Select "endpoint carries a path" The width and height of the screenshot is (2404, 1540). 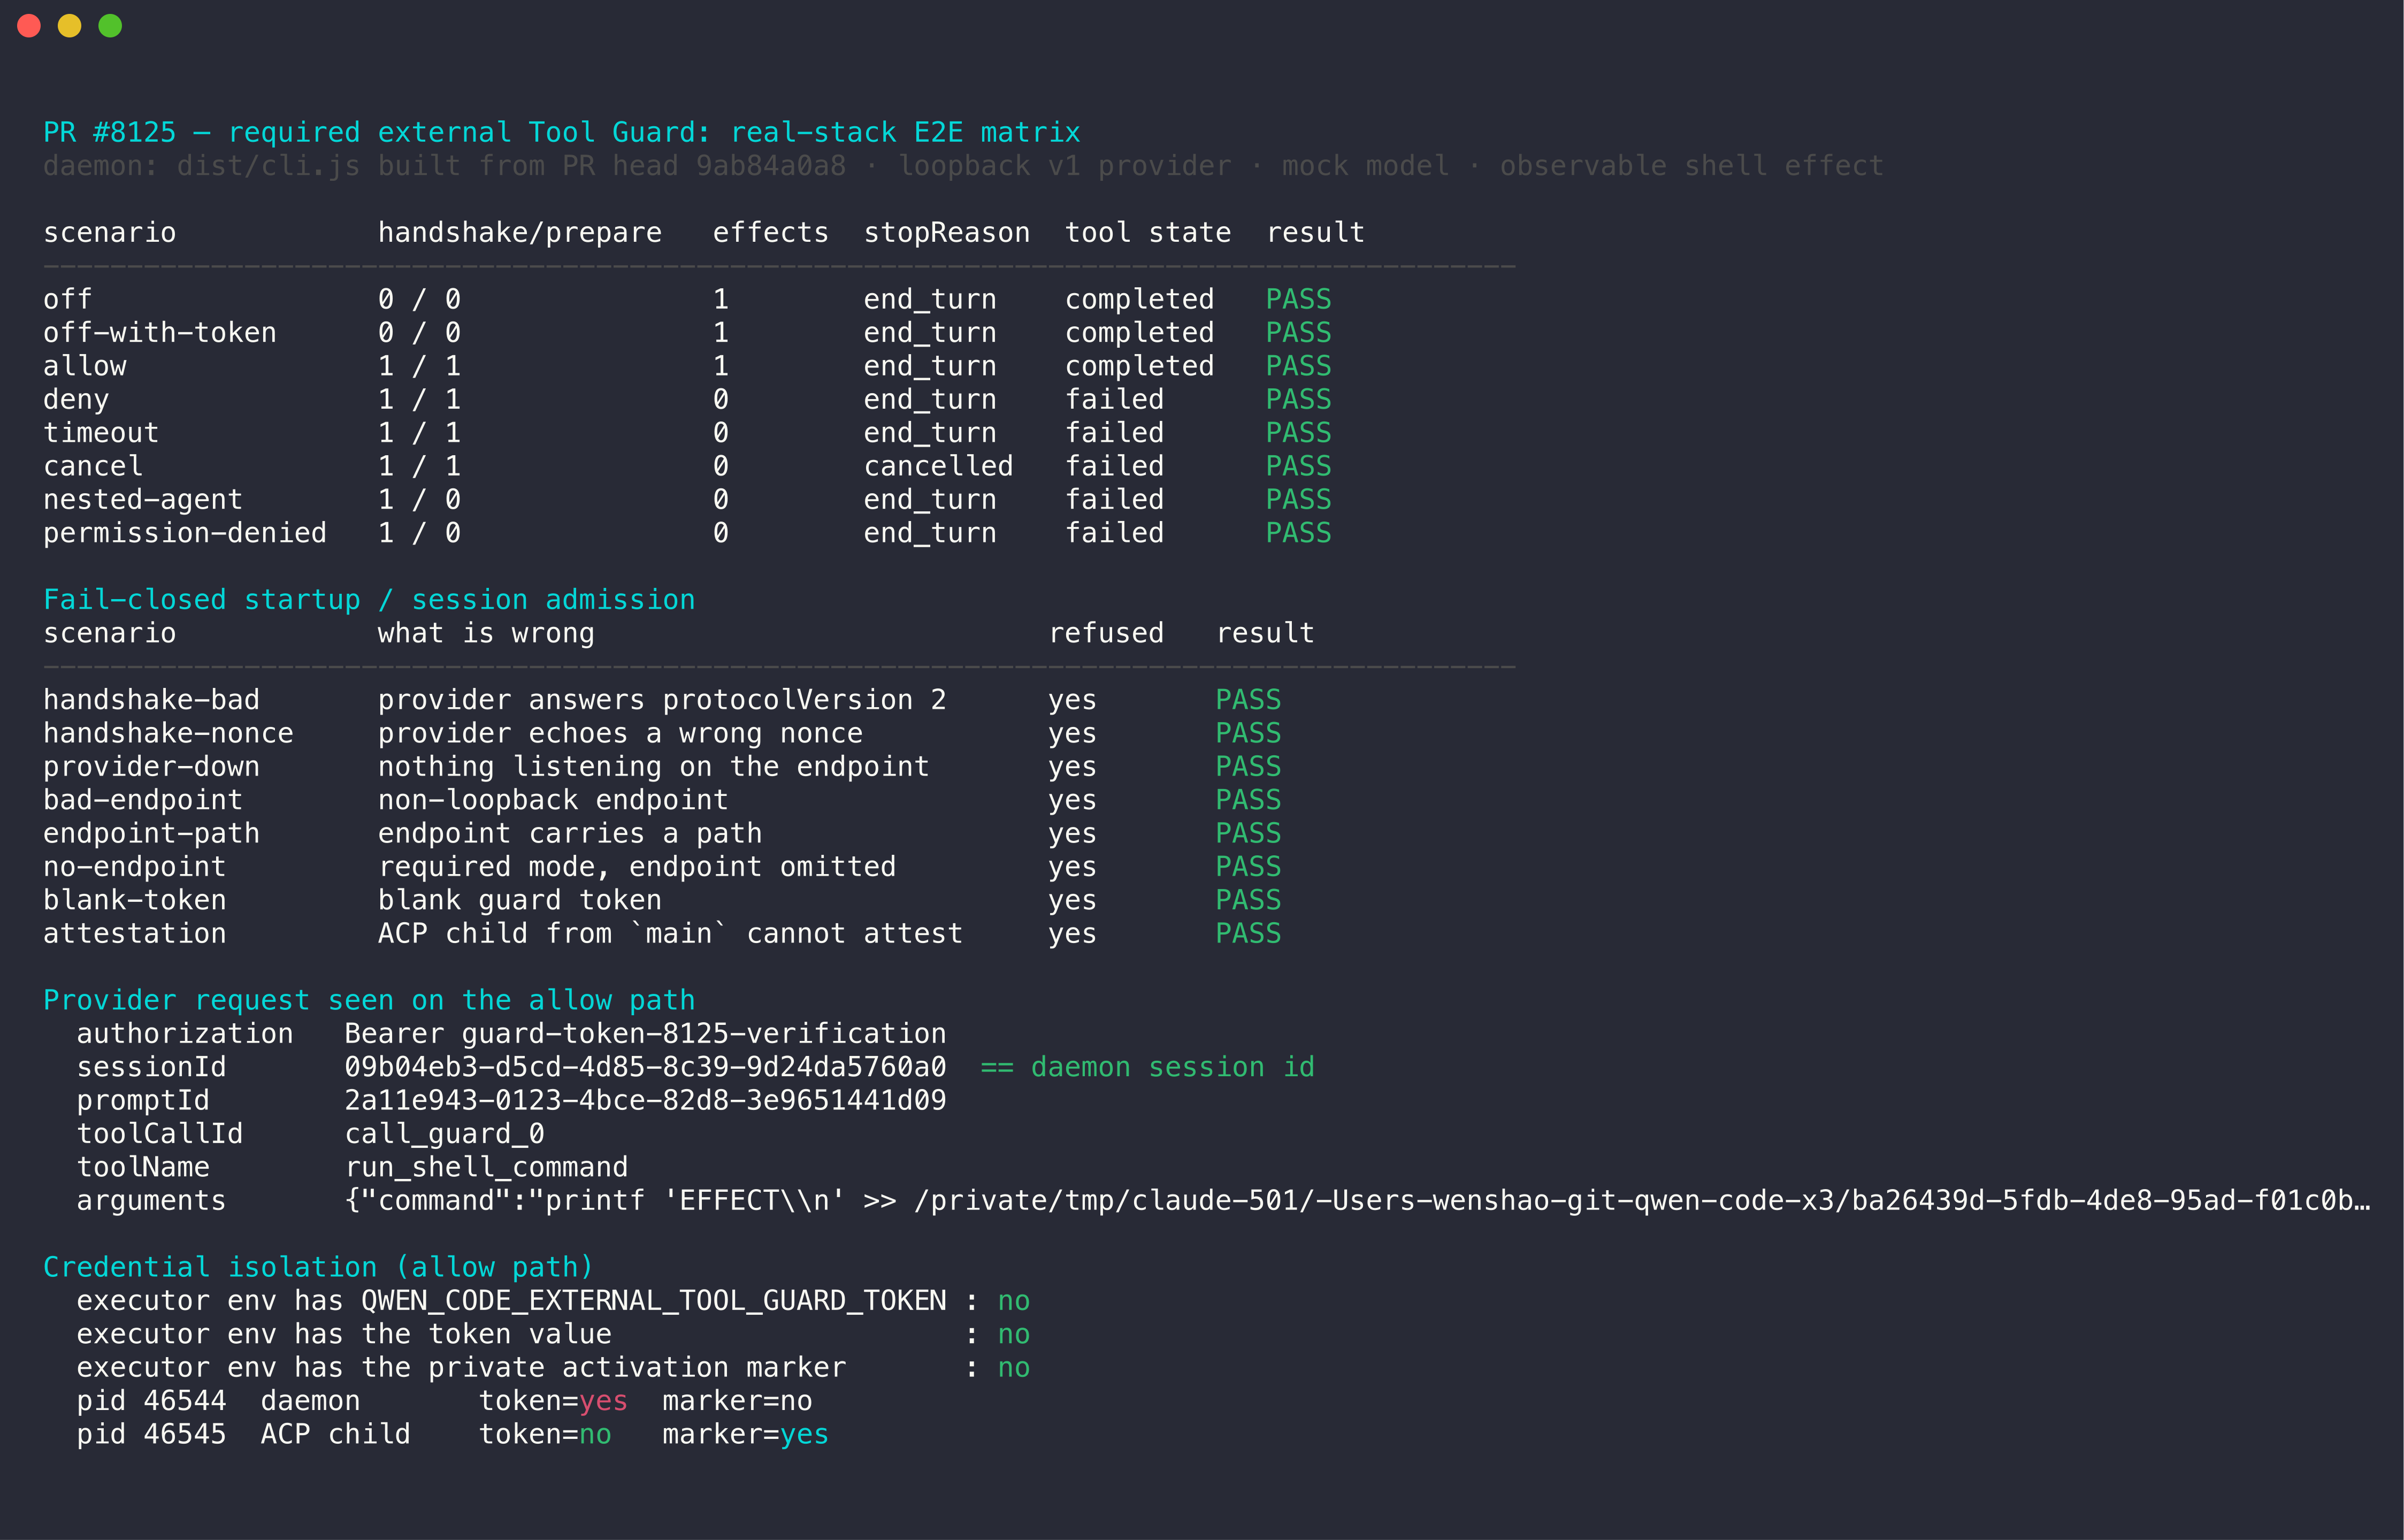570,833
